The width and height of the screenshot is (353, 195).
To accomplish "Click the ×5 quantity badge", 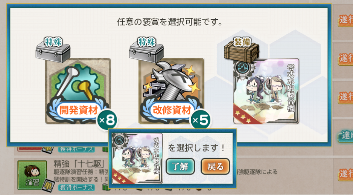I will click(x=200, y=120).
